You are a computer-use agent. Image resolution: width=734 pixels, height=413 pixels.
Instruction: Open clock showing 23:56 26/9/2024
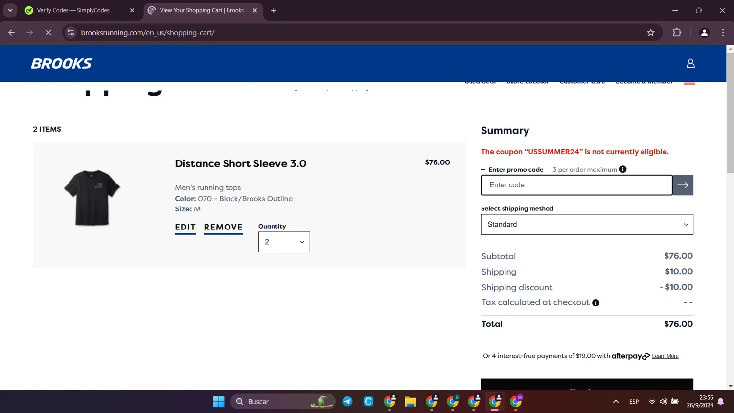point(700,402)
